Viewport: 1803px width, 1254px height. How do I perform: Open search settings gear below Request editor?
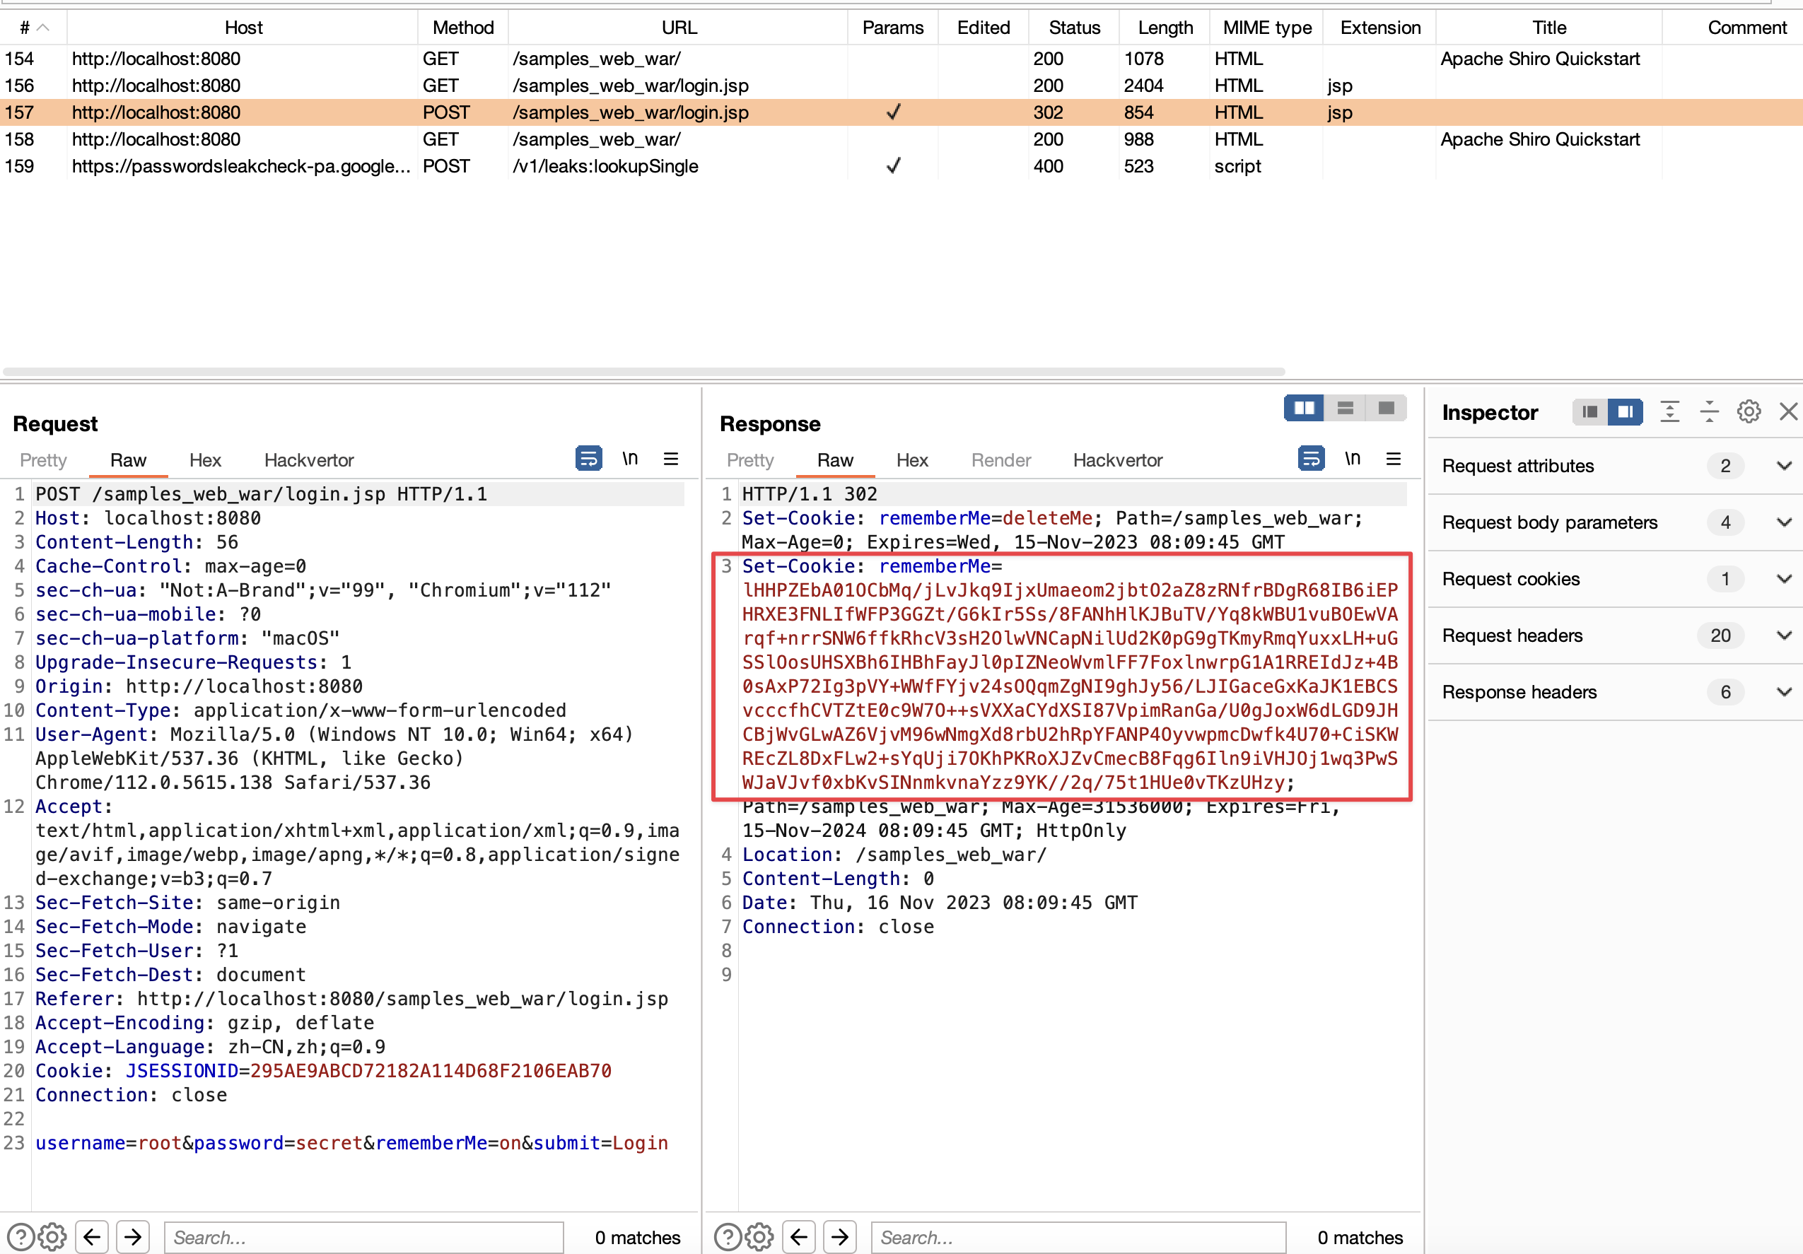[x=52, y=1238]
